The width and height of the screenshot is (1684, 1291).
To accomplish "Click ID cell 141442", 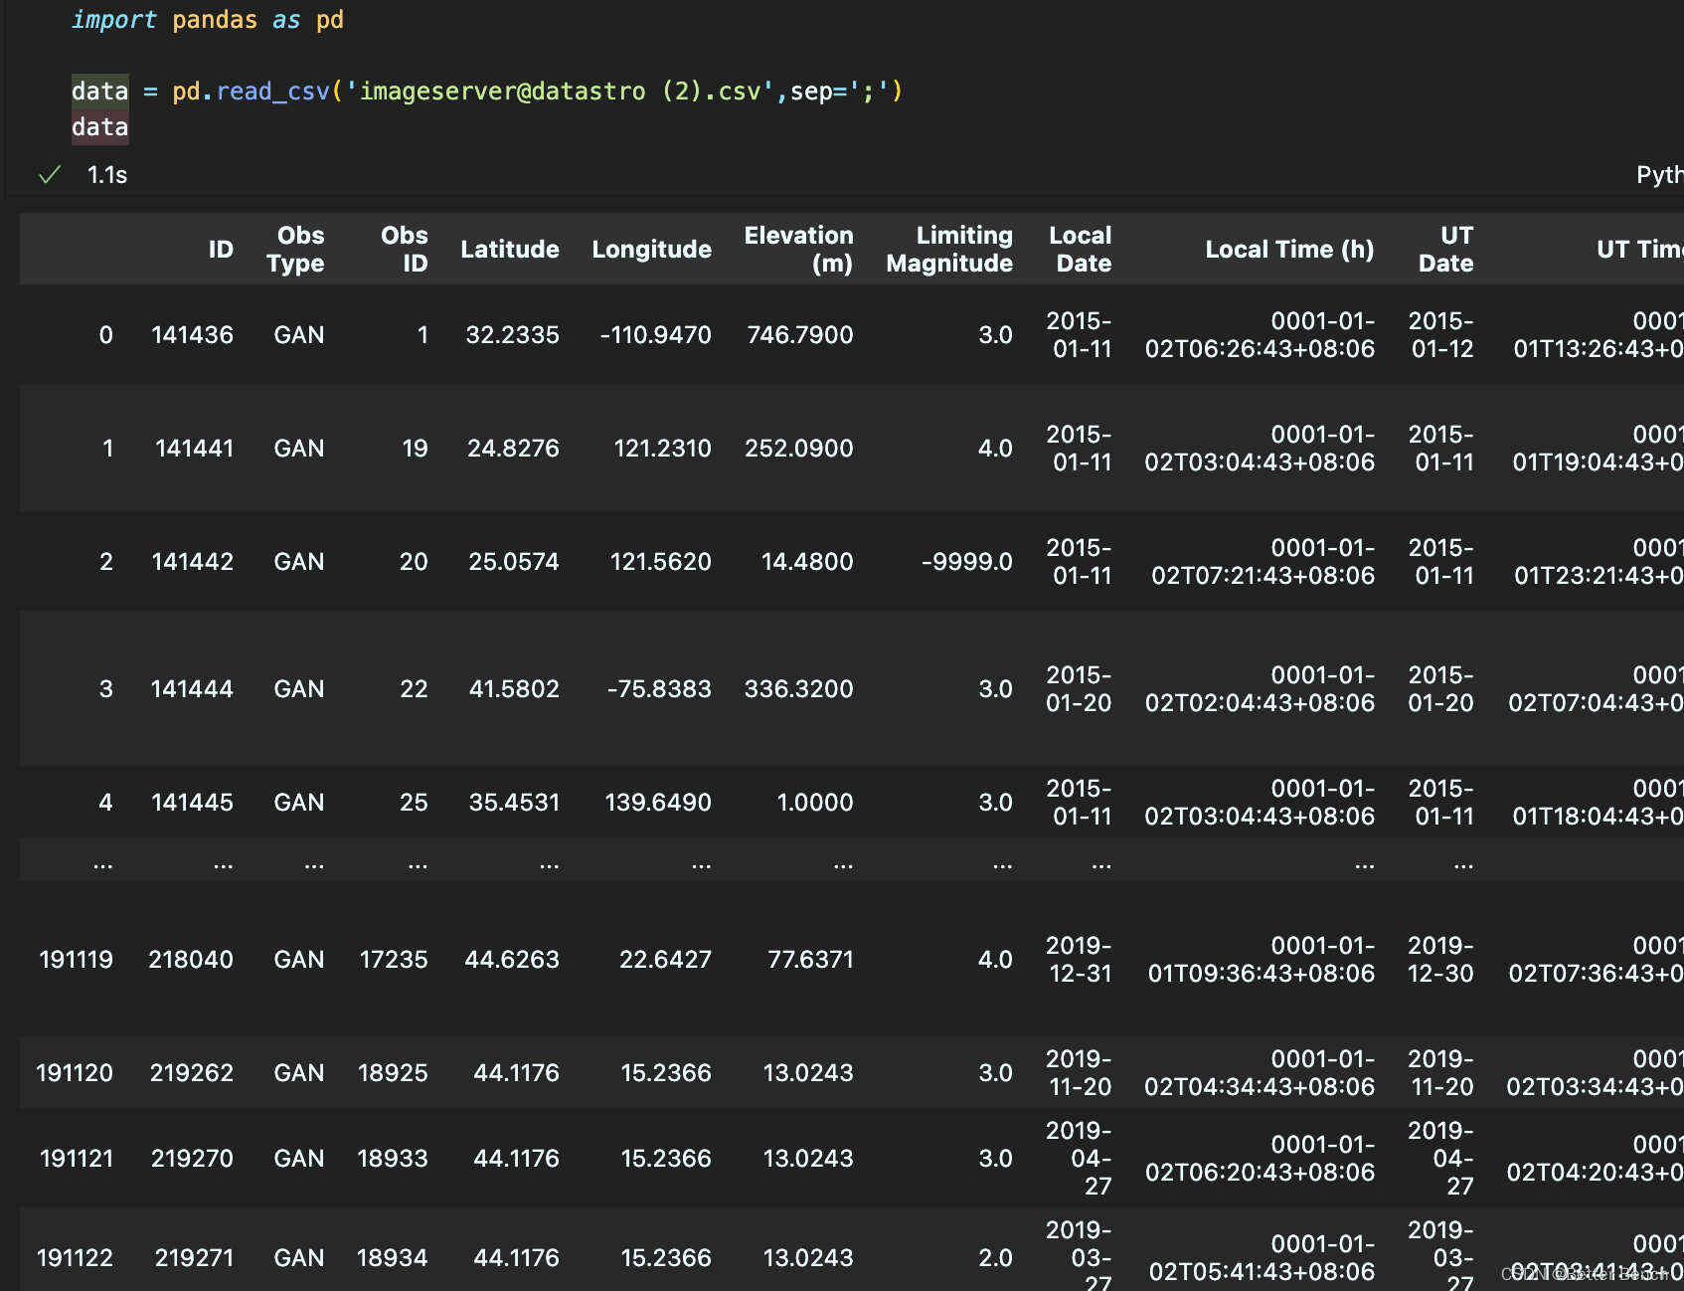I will pyautogui.click(x=193, y=562).
